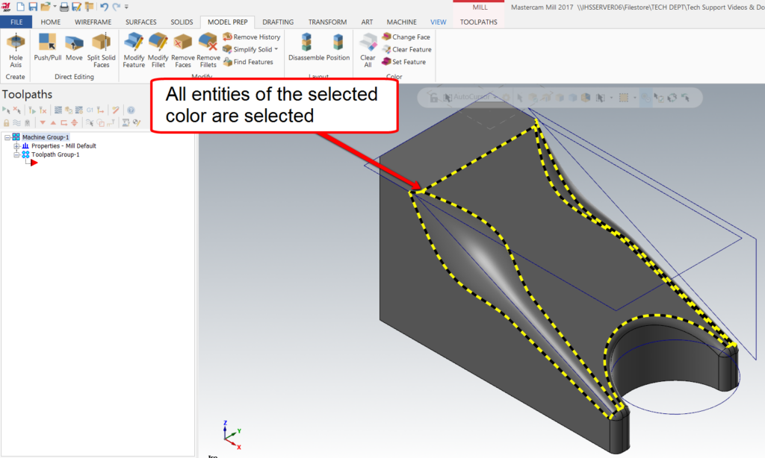Click Select all operations icon in Toolpaths
Screen dimensions: 765x458
6,110
